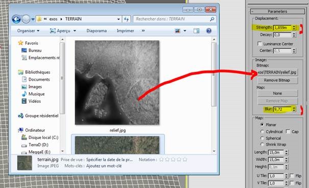Viewport: 309px width, 188px height.
Task: Click the Strength value field
Action: click(x=282, y=28)
